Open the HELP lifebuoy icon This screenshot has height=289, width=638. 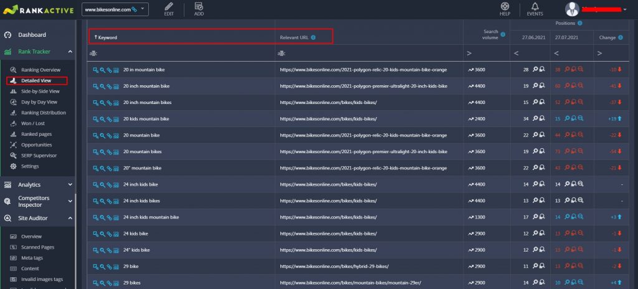click(x=505, y=6)
